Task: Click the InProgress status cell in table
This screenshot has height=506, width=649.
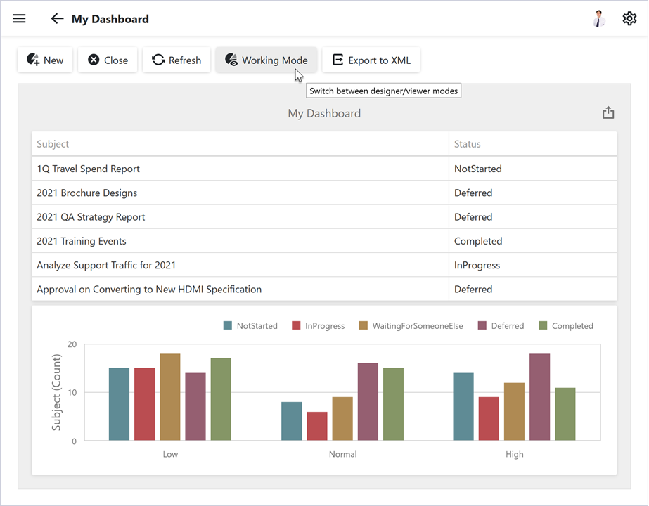Action: click(x=533, y=265)
